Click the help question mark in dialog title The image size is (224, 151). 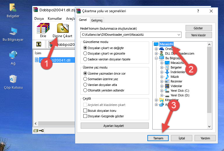coord(198,11)
